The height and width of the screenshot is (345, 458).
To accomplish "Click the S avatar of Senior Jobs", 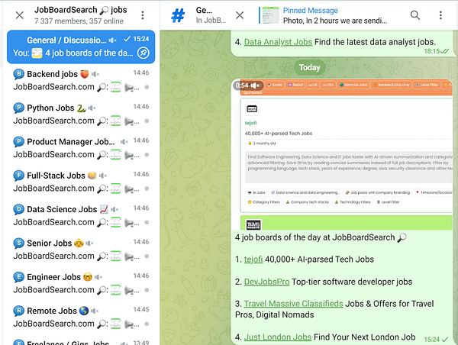I will pos(18,243).
